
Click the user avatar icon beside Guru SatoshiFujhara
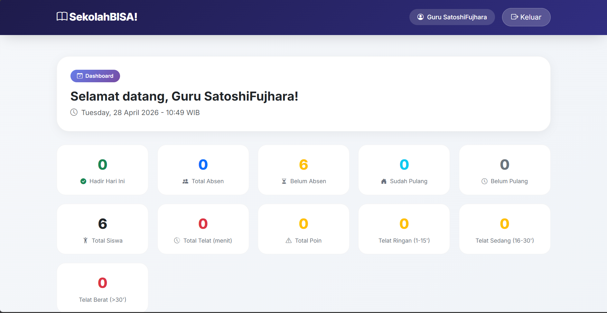point(420,17)
